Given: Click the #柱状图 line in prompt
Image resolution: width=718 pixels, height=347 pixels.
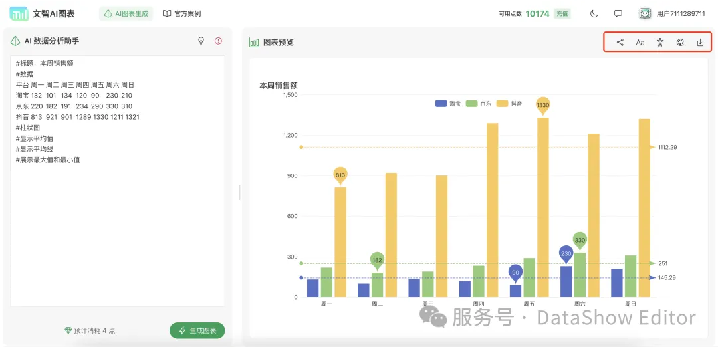Looking at the screenshot, I should (x=28, y=127).
